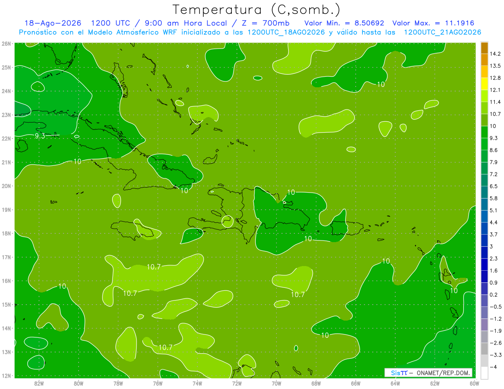Click the 10.7–11.4 color swatch in colorbar

(x=484, y=108)
